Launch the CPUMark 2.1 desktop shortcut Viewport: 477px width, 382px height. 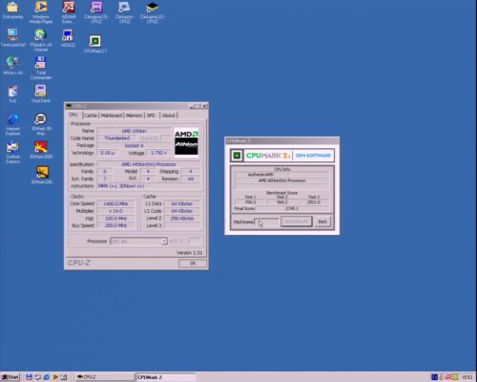94,44
